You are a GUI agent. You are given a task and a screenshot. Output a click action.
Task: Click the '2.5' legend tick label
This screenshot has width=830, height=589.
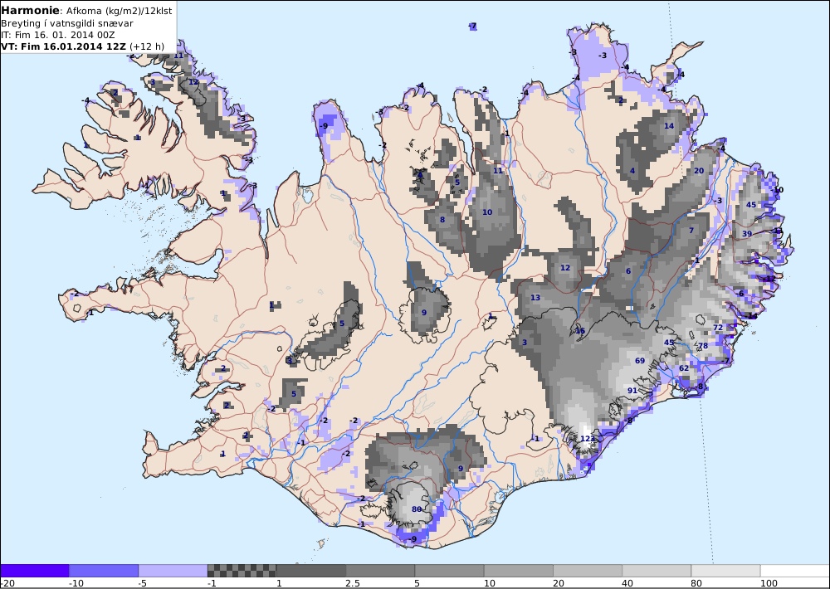pyautogui.click(x=353, y=583)
